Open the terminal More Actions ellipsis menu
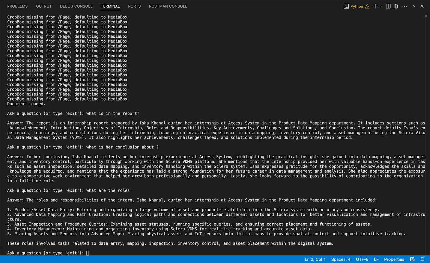The image size is (430, 263). (404, 6)
